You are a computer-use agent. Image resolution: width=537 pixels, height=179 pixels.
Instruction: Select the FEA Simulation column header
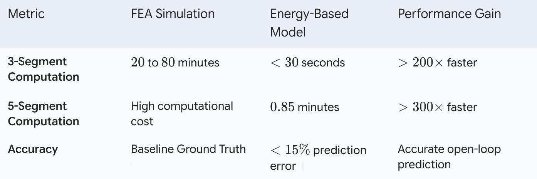173,14
